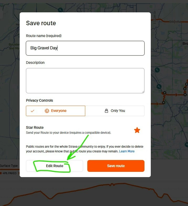
Task: Click the wrench marker right of Description box
Action: click(157, 70)
